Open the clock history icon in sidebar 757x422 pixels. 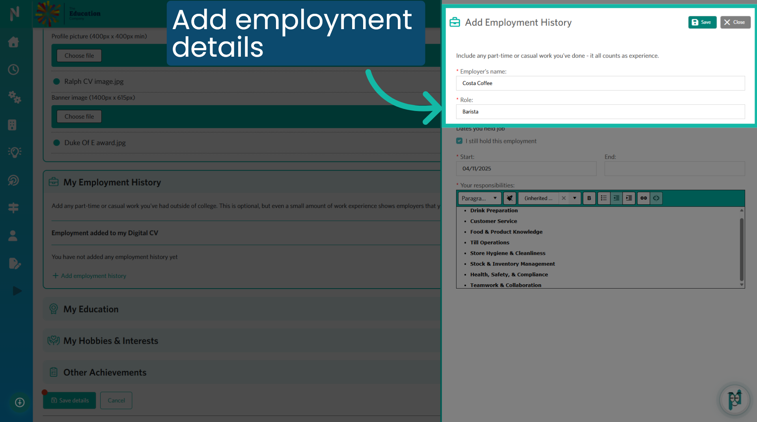pyautogui.click(x=13, y=70)
